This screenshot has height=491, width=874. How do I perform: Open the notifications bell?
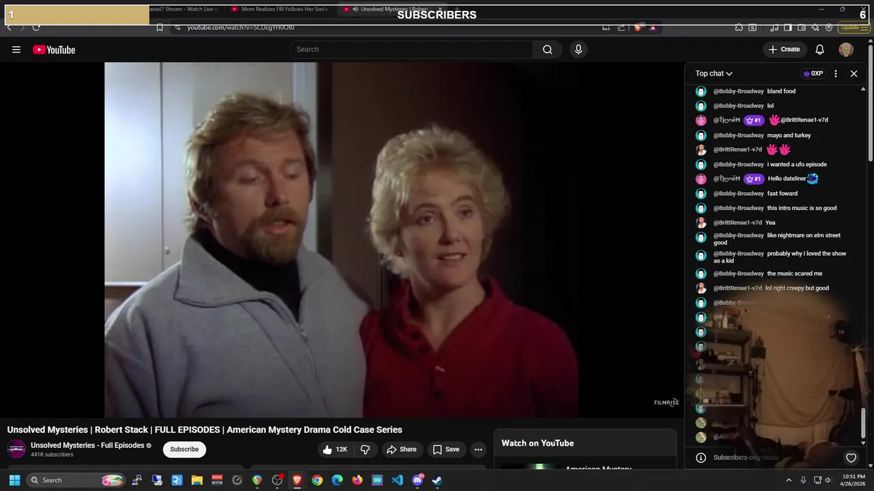(x=820, y=49)
